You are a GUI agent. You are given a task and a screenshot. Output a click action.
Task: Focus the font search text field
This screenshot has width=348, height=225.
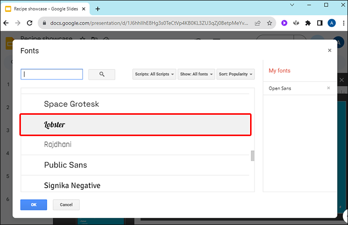coord(52,75)
